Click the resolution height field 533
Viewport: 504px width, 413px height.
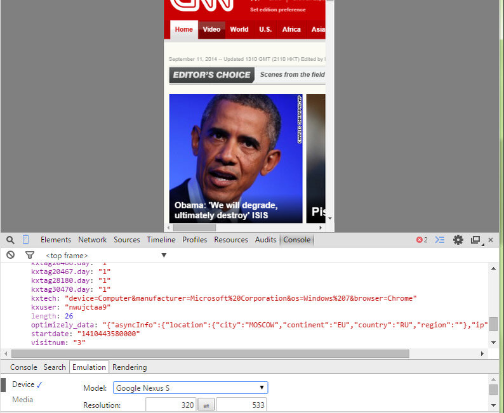pos(241,405)
